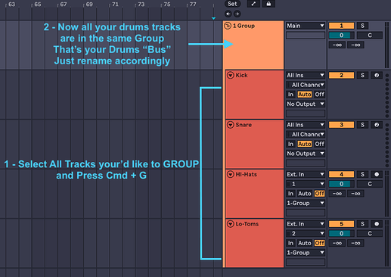This screenshot has width=391, height=277.
Task: Solo the Lo-Toms track
Action: tap(362, 224)
